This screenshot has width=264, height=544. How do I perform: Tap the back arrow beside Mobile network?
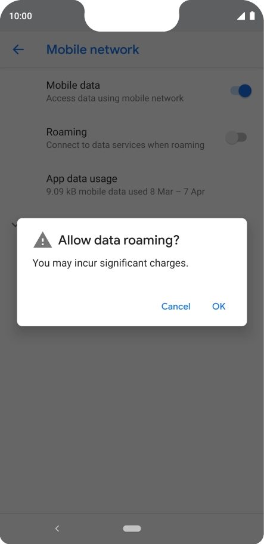coord(18,50)
